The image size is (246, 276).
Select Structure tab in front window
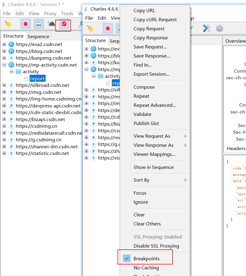(x=95, y=41)
